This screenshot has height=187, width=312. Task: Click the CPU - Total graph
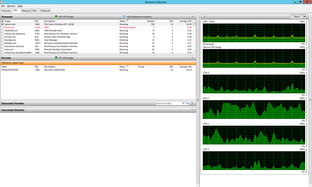pos(254,33)
